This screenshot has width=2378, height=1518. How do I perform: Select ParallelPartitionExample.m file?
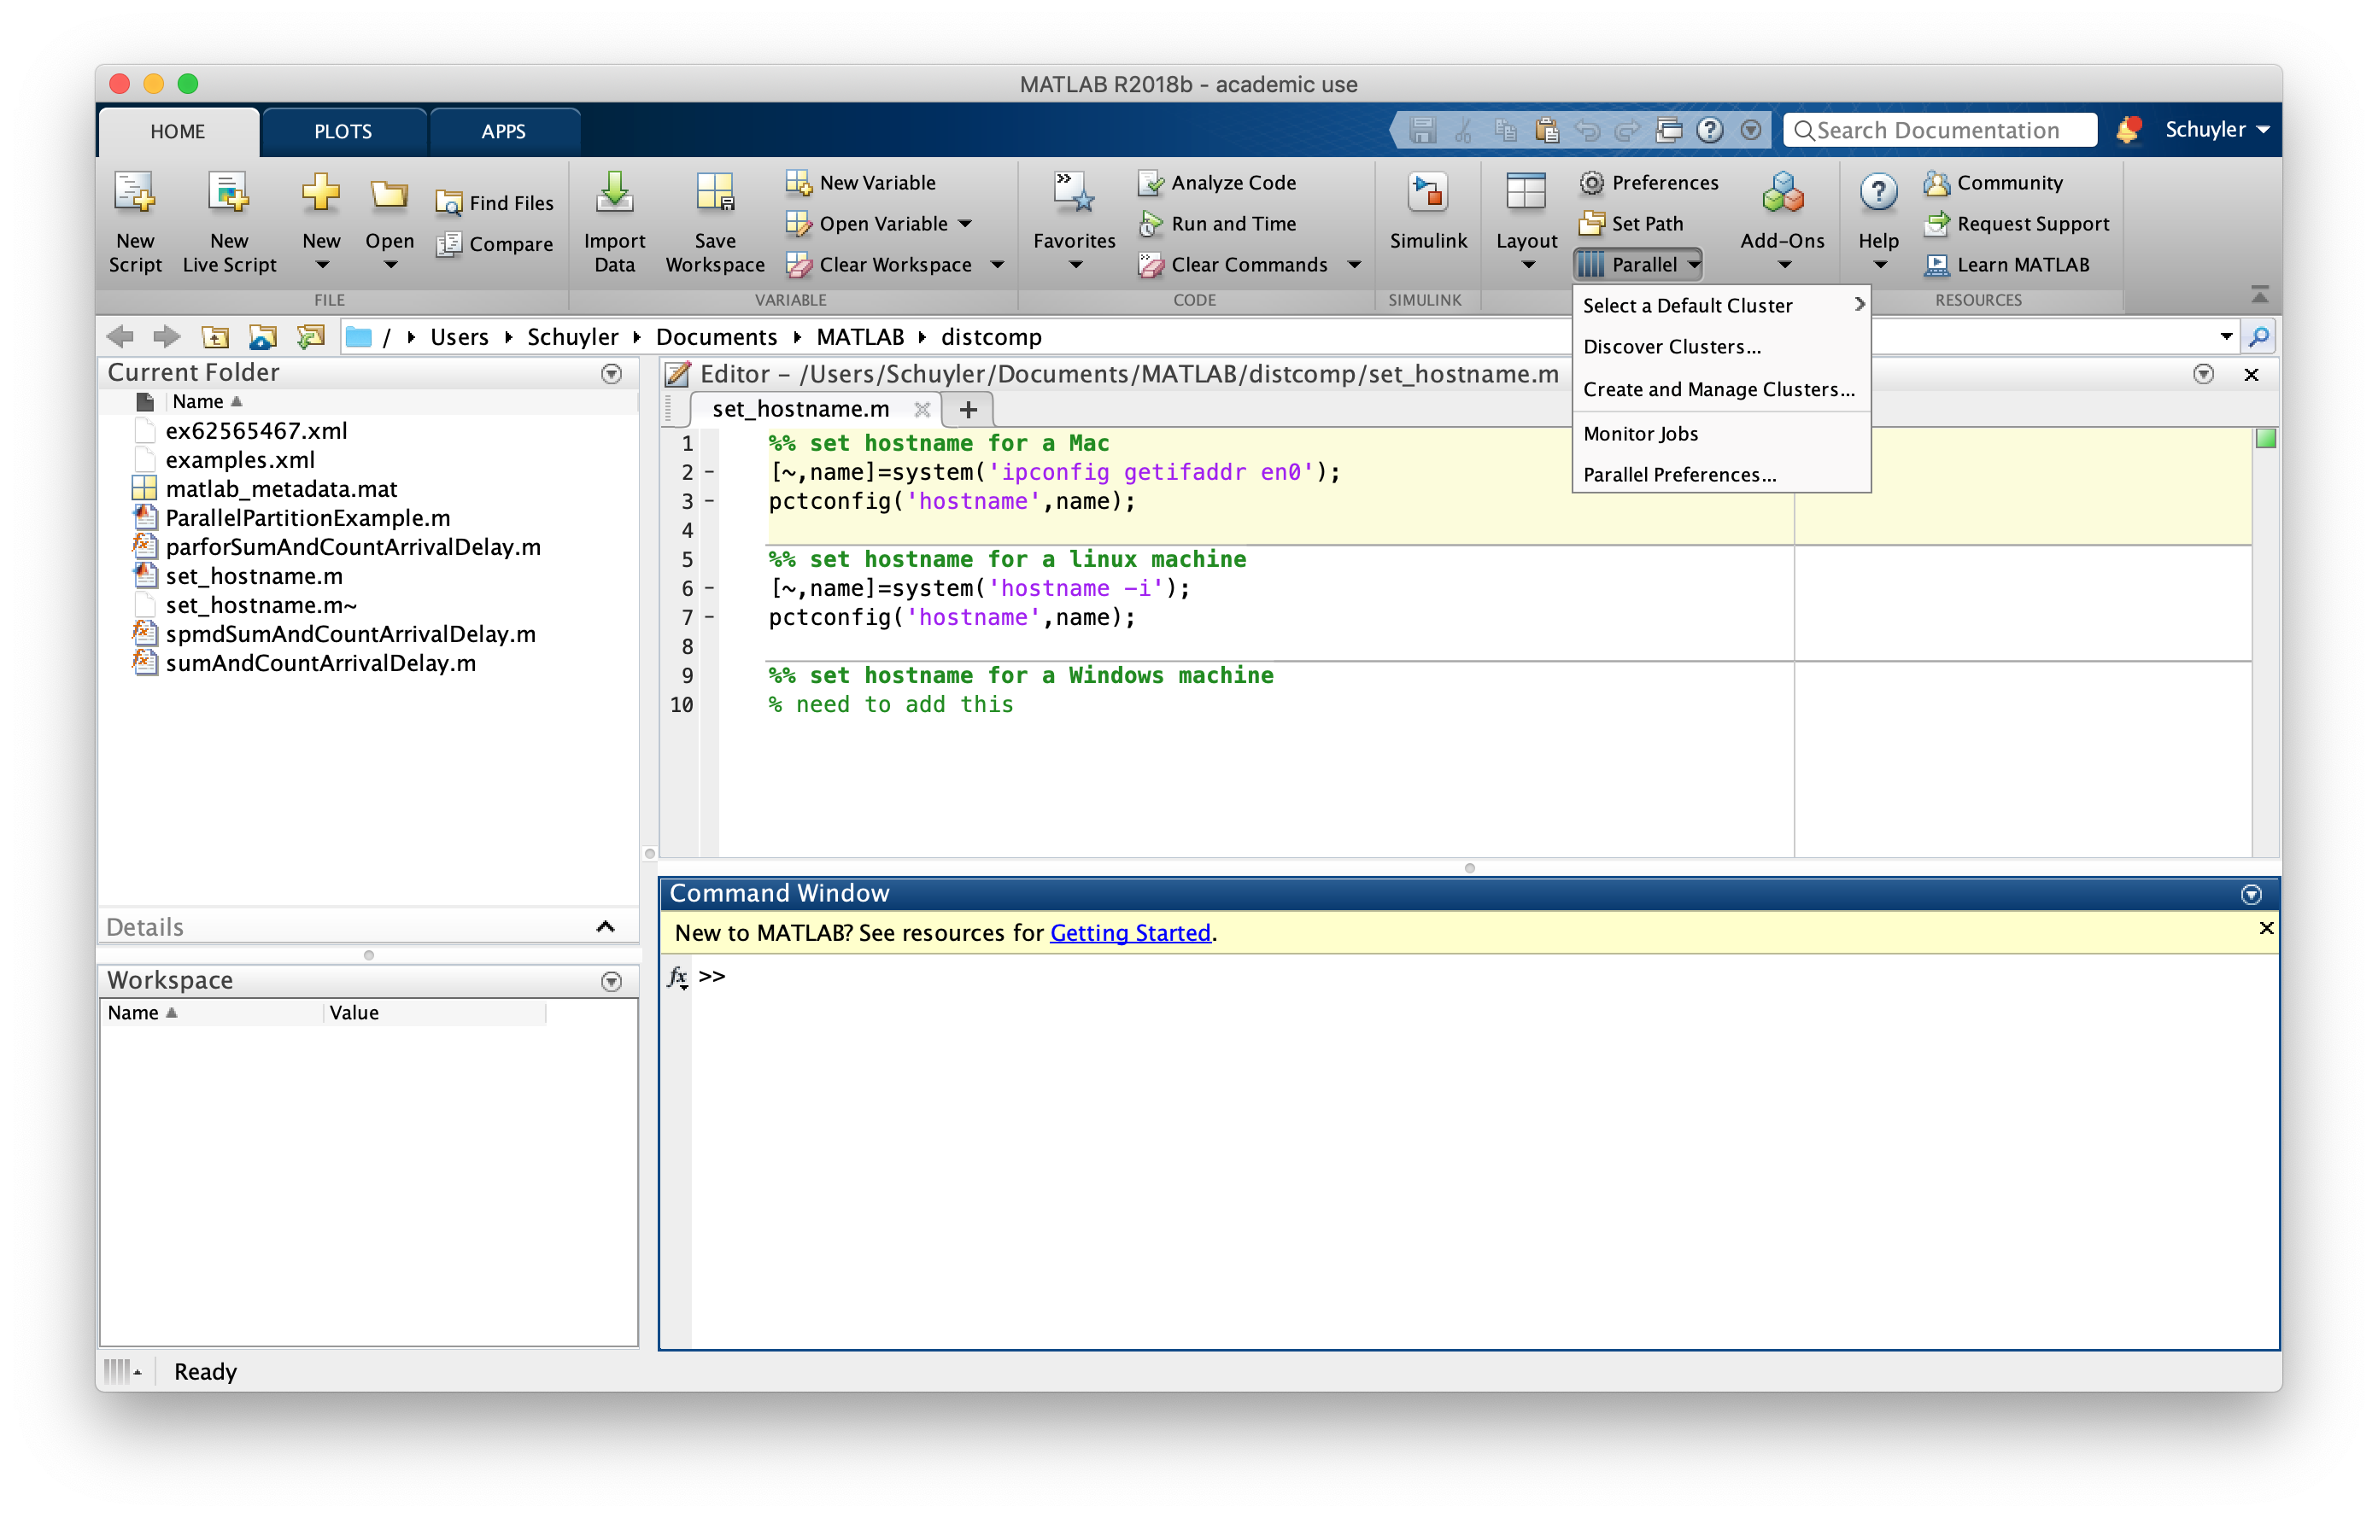tap(307, 519)
